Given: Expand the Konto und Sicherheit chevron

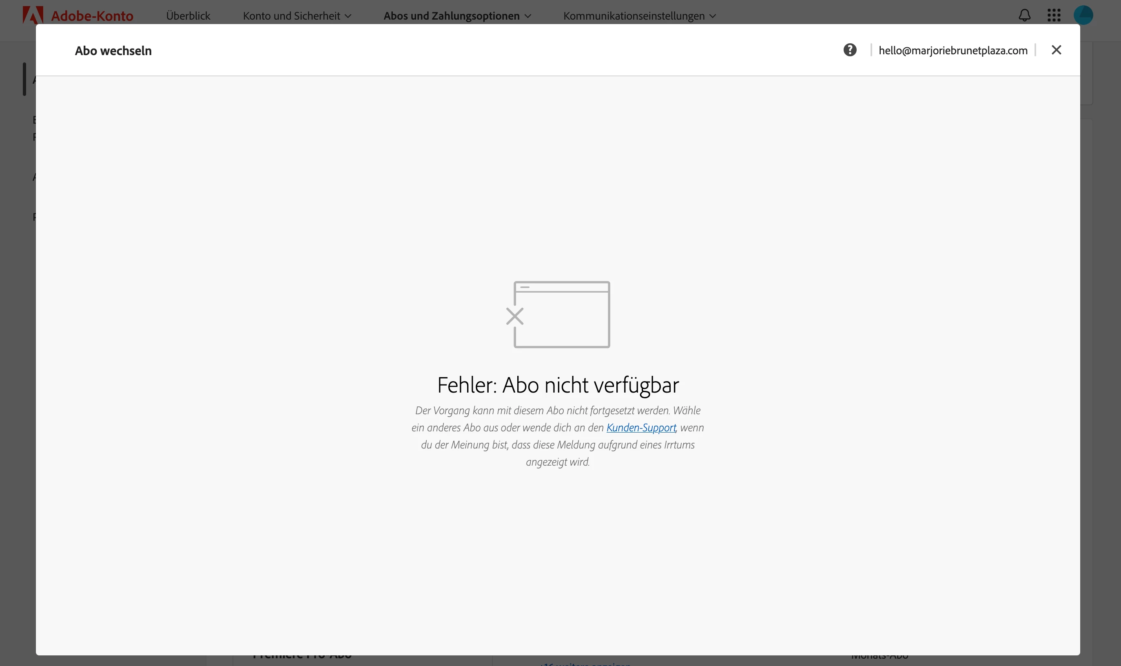Looking at the screenshot, I should point(348,16).
